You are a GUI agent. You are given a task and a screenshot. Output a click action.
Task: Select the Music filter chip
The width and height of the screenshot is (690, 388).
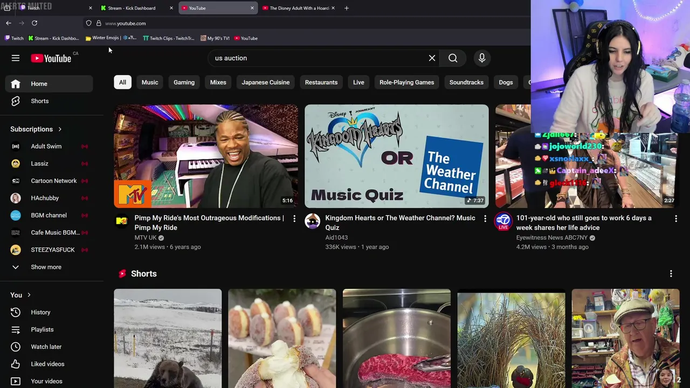pos(150,82)
